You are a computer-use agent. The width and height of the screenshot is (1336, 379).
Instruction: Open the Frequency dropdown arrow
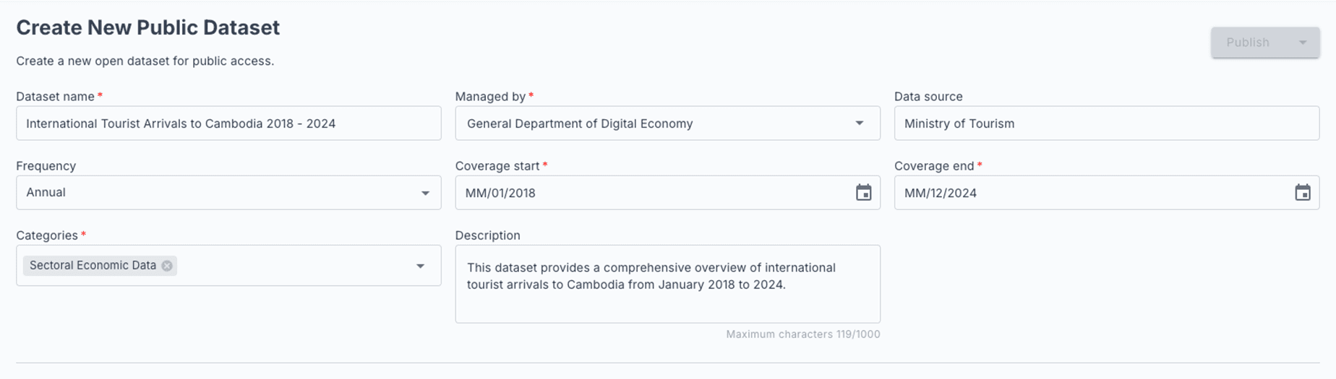coord(425,193)
